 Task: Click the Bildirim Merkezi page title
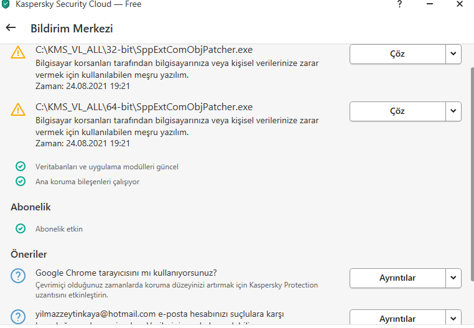click(72, 29)
